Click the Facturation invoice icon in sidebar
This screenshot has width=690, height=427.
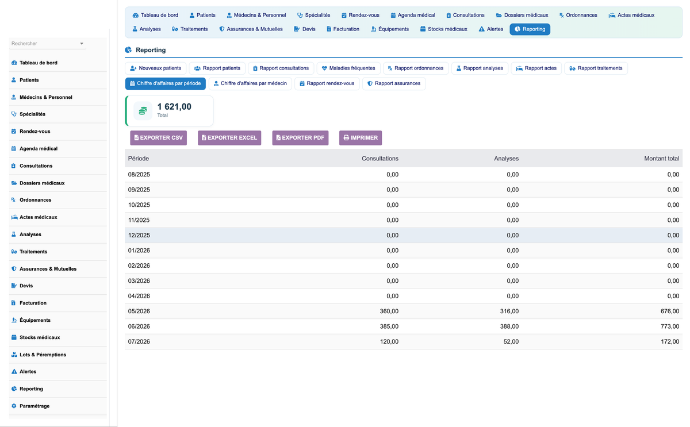(14, 303)
